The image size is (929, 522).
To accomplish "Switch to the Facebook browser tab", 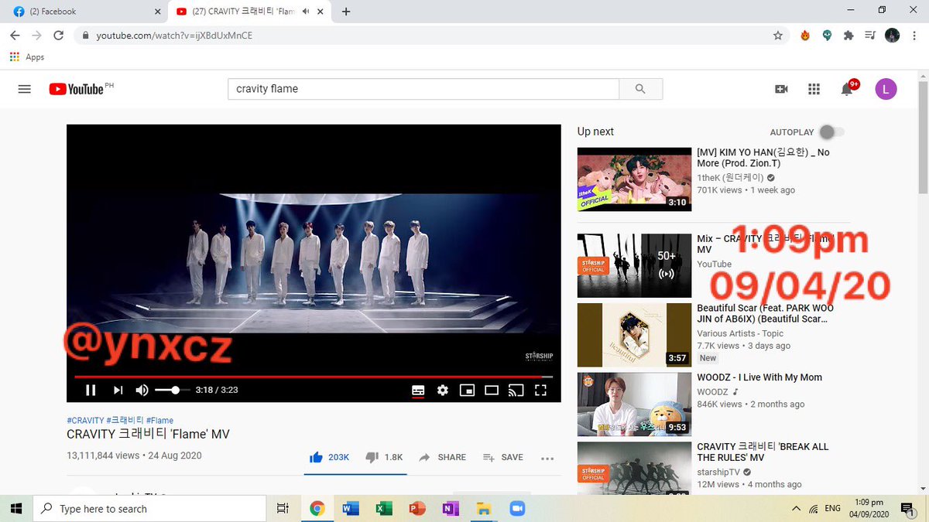I will (84, 12).
